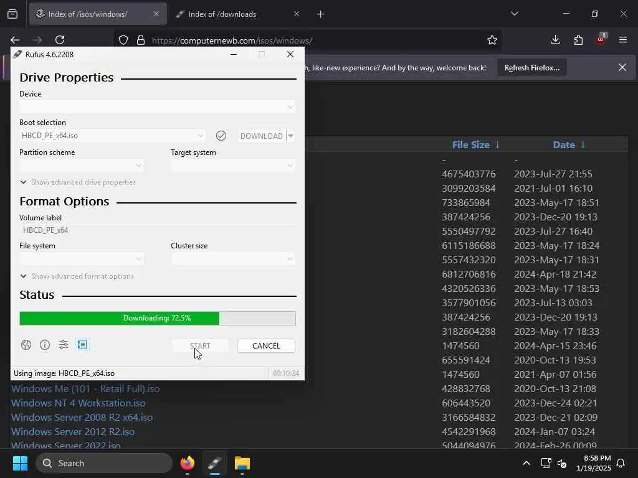Screen dimensions: 638x478
Task: Cancel the Rufus download
Action: 266,346
